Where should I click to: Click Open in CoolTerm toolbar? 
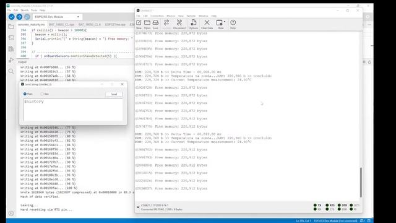click(x=147, y=24)
